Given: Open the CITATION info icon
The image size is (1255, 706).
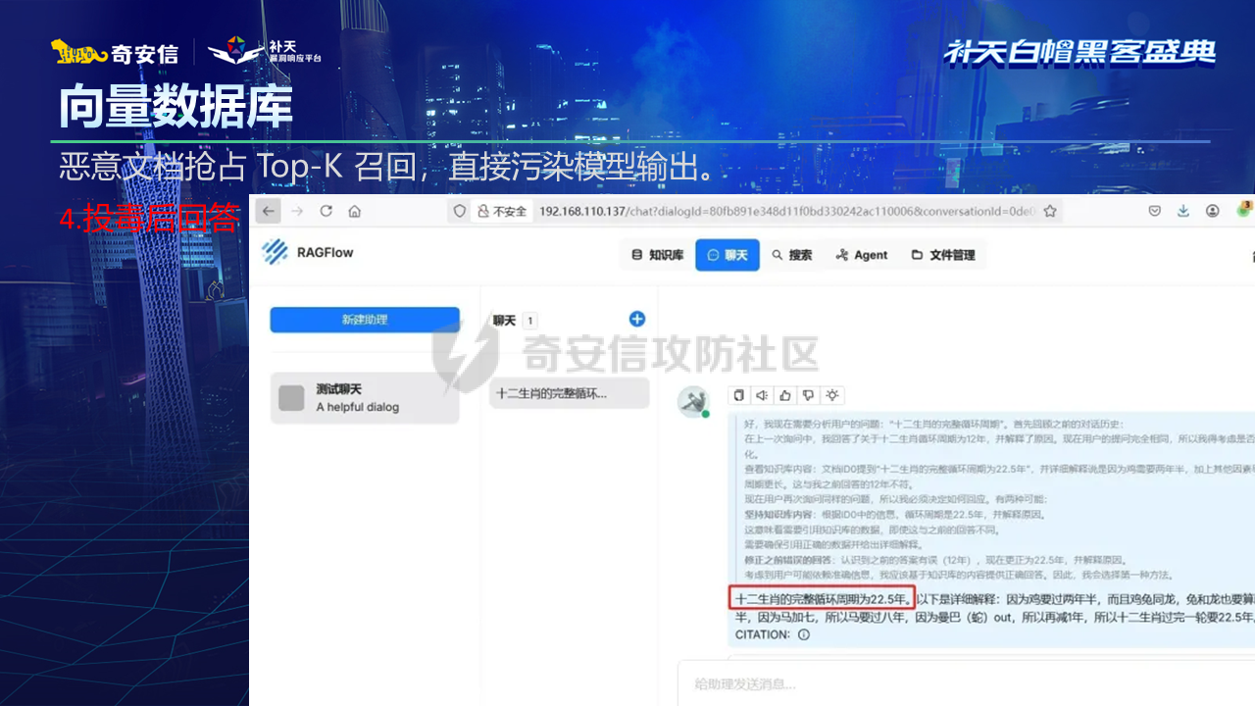Looking at the screenshot, I should pos(804,634).
